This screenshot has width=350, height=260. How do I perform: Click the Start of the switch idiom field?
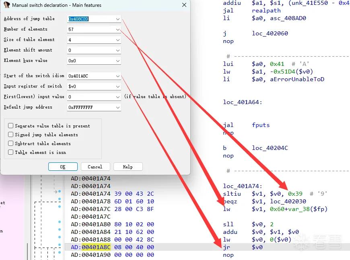tap(91, 76)
